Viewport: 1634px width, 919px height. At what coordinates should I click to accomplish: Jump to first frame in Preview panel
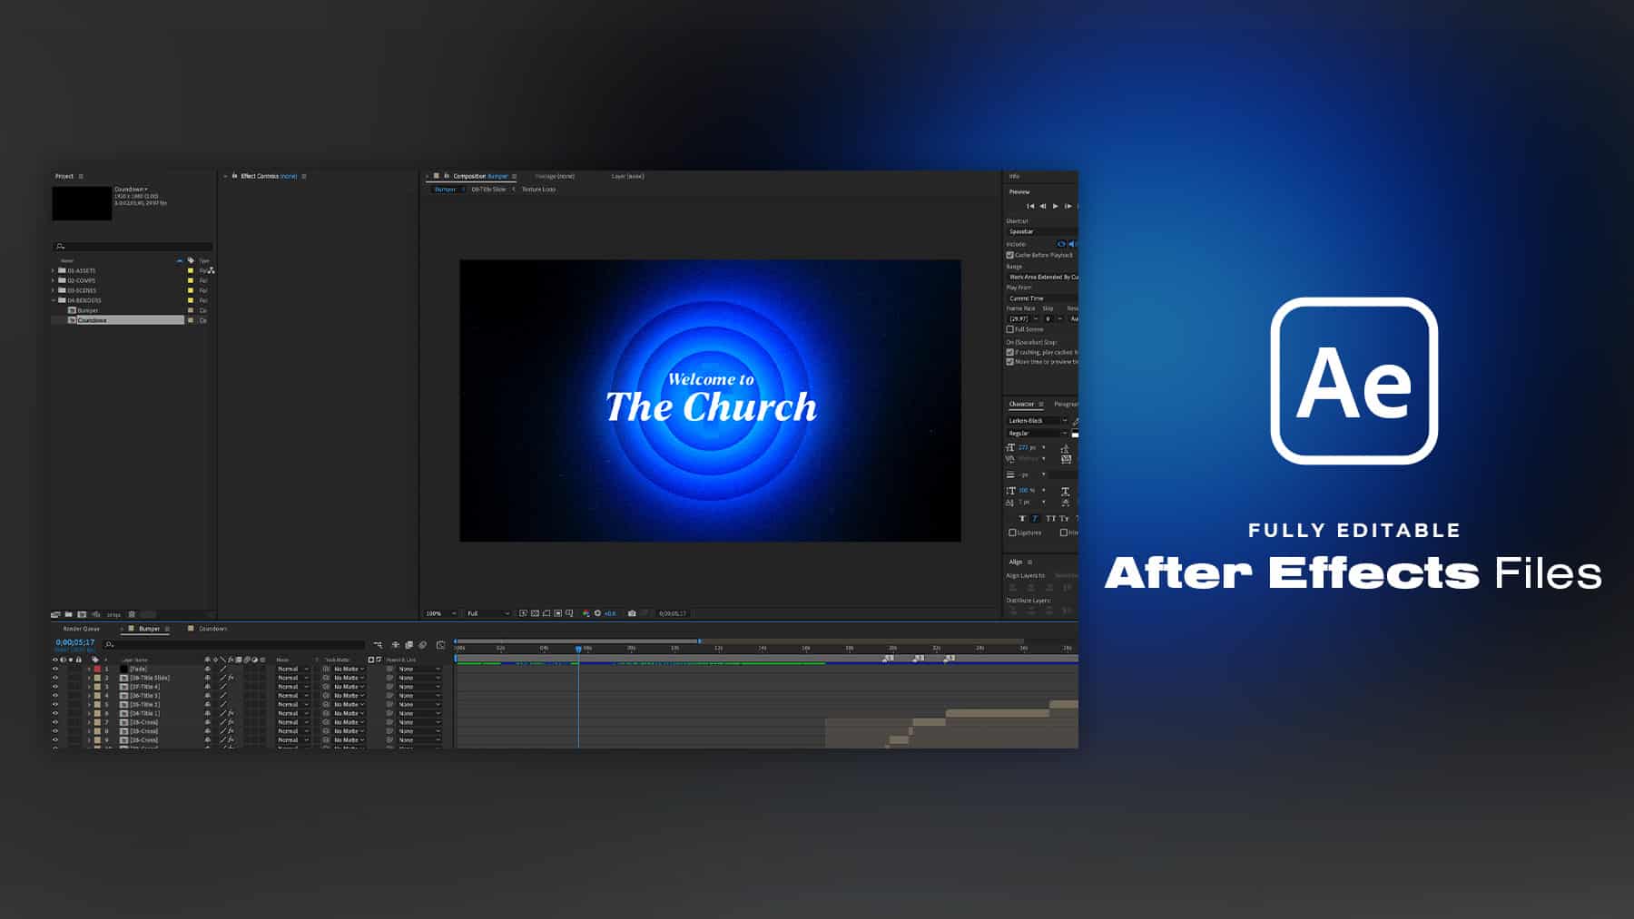1030,206
